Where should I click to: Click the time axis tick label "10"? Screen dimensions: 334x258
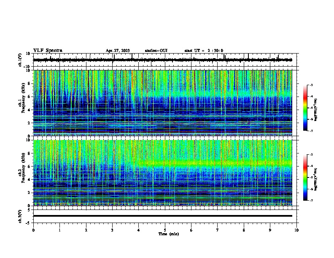pos(296,230)
